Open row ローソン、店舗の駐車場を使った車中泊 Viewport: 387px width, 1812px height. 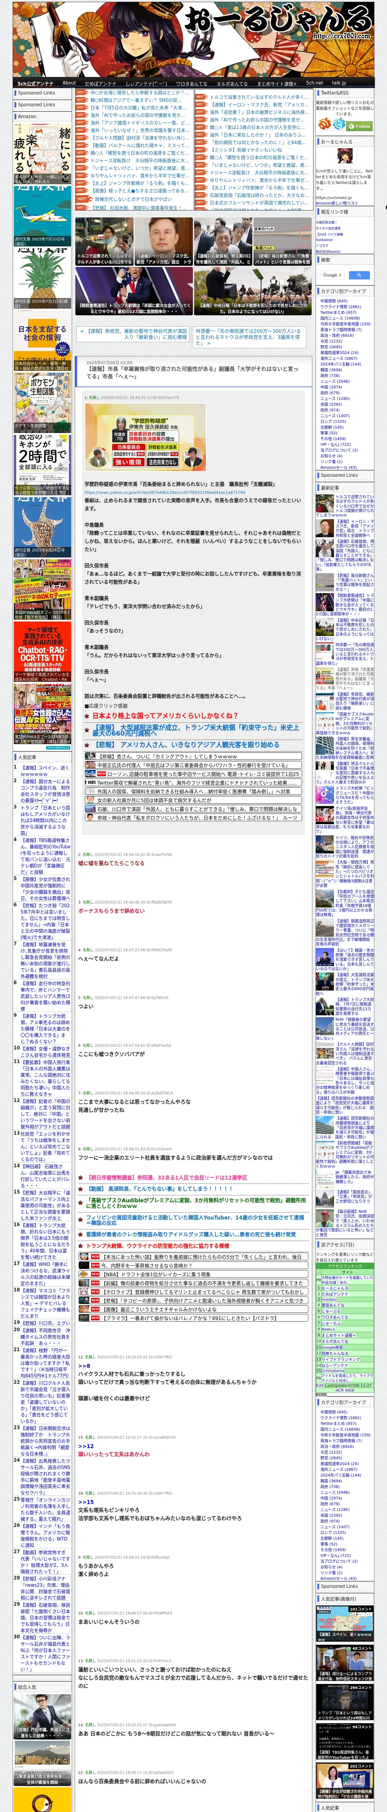193,774
